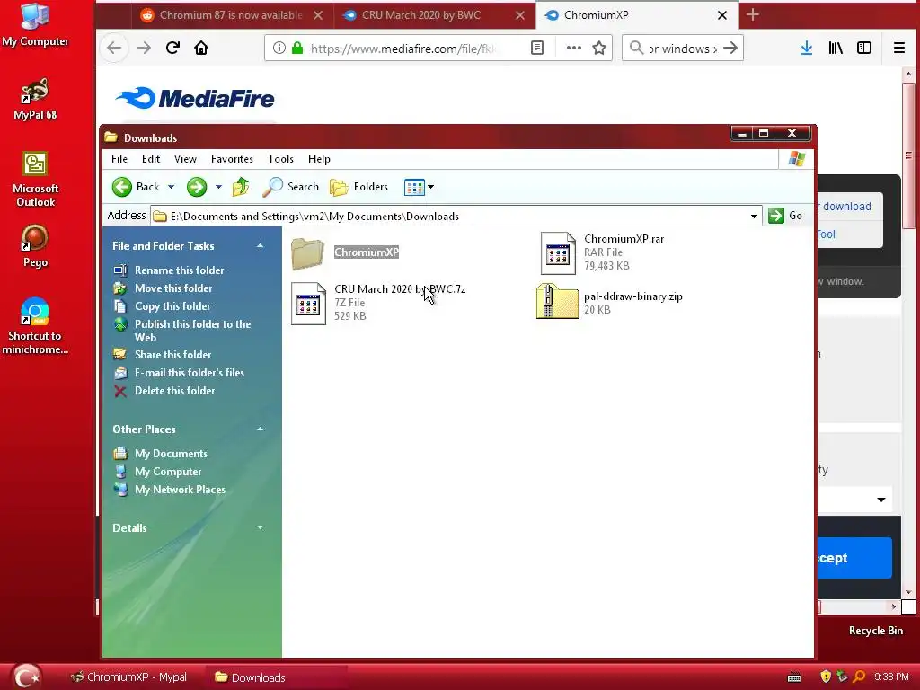This screenshot has height=690, width=920.
Task: Toggle reader view in address bar
Action: point(537,49)
